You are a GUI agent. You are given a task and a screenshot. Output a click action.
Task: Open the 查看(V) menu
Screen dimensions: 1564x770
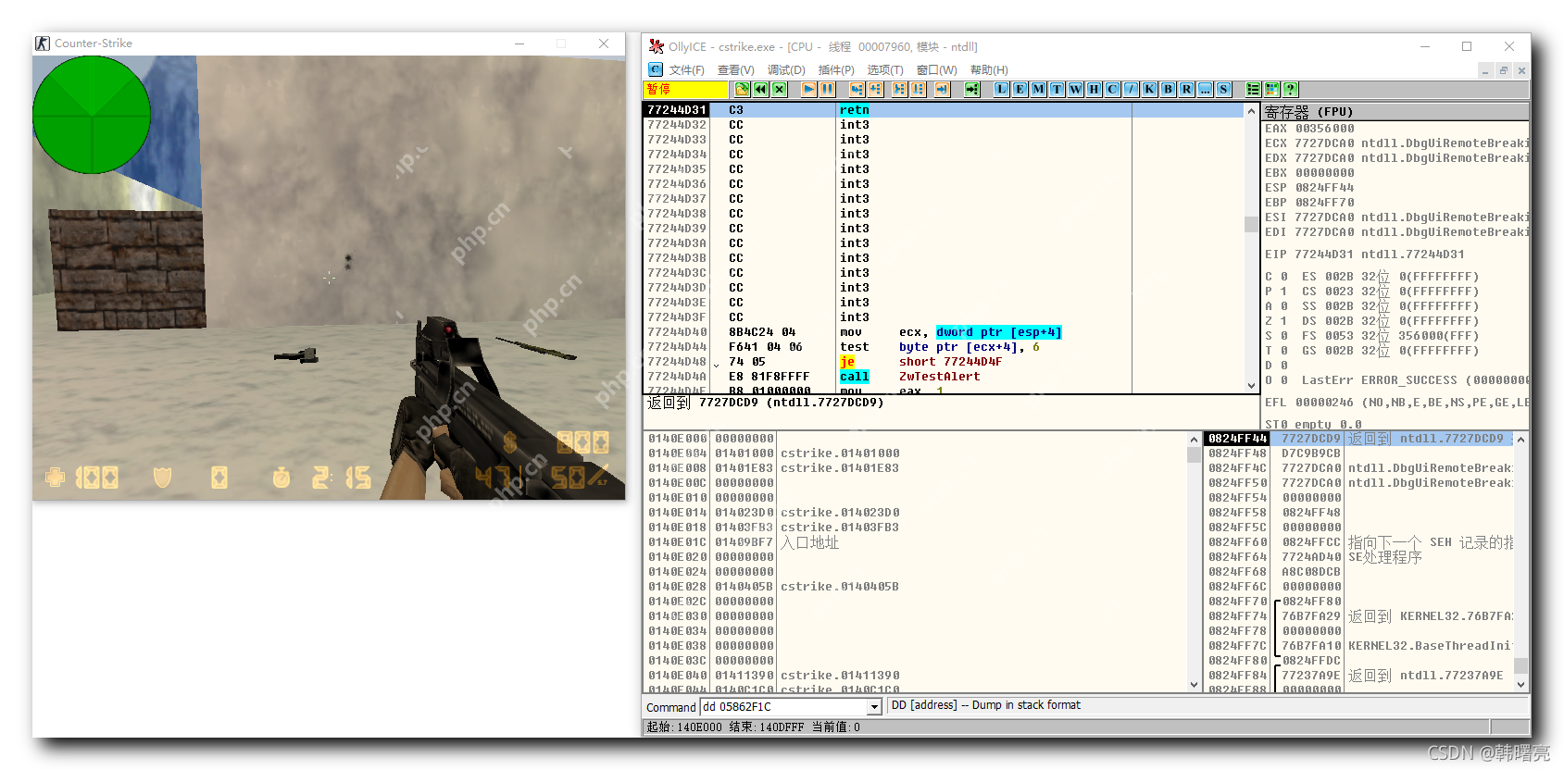tap(735, 70)
